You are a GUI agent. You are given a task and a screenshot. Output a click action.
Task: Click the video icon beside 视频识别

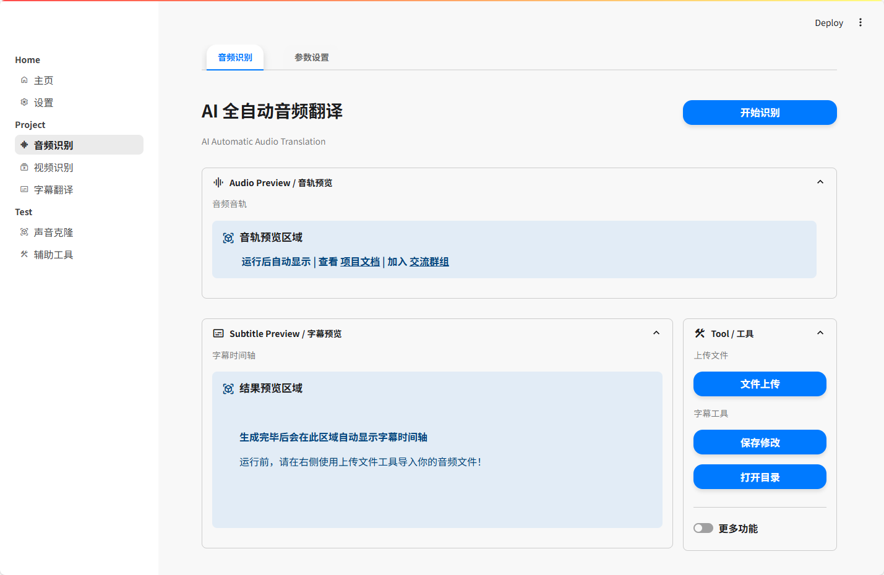click(x=24, y=168)
